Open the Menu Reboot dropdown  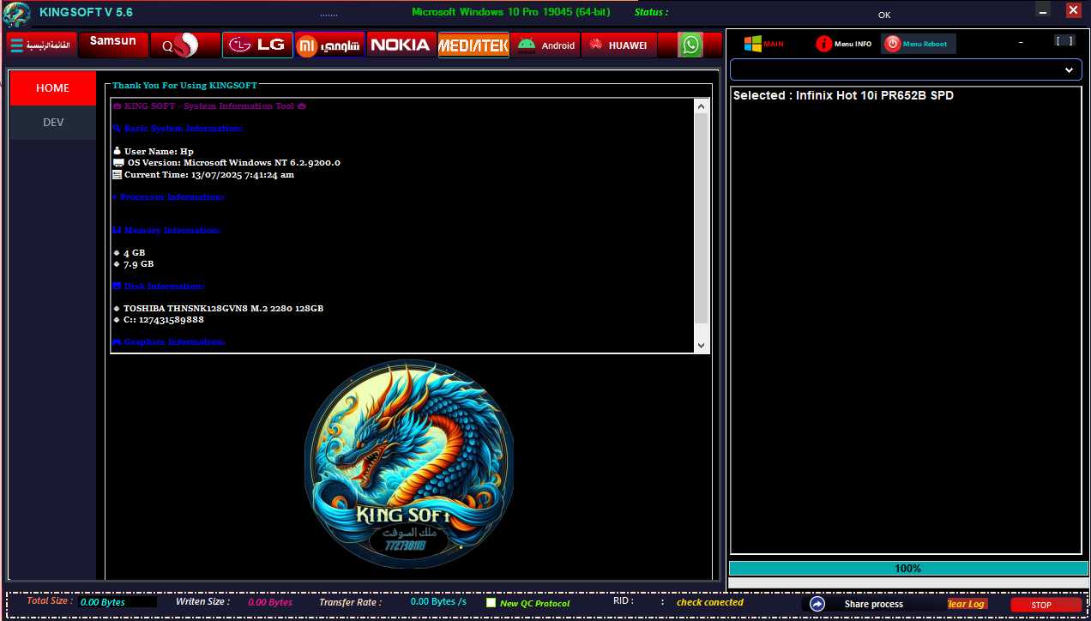click(x=918, y=44)
